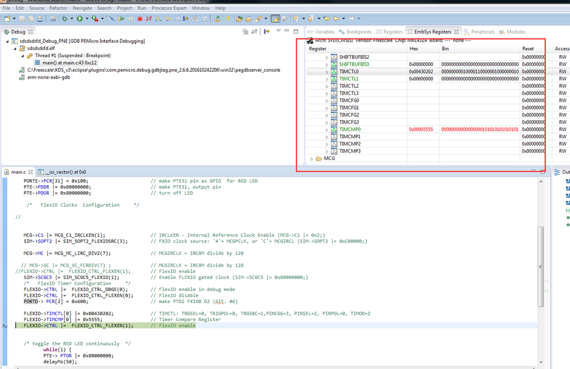The image size is (570, 369).
Task: Select main() stack frame at main.c:43
Action: coord(68,63)
